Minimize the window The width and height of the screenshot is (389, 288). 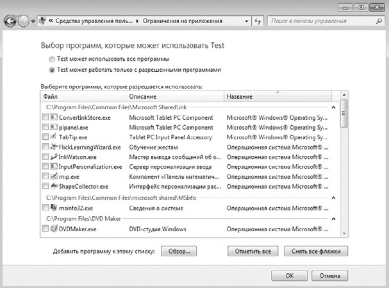[345, 8]
